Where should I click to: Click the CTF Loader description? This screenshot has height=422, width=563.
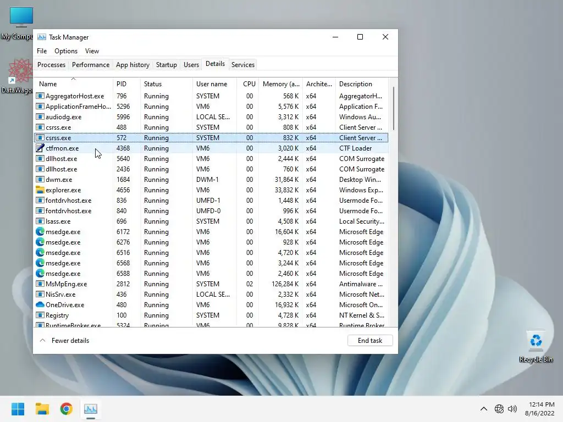pyautogui.click(x=356, y=148)
